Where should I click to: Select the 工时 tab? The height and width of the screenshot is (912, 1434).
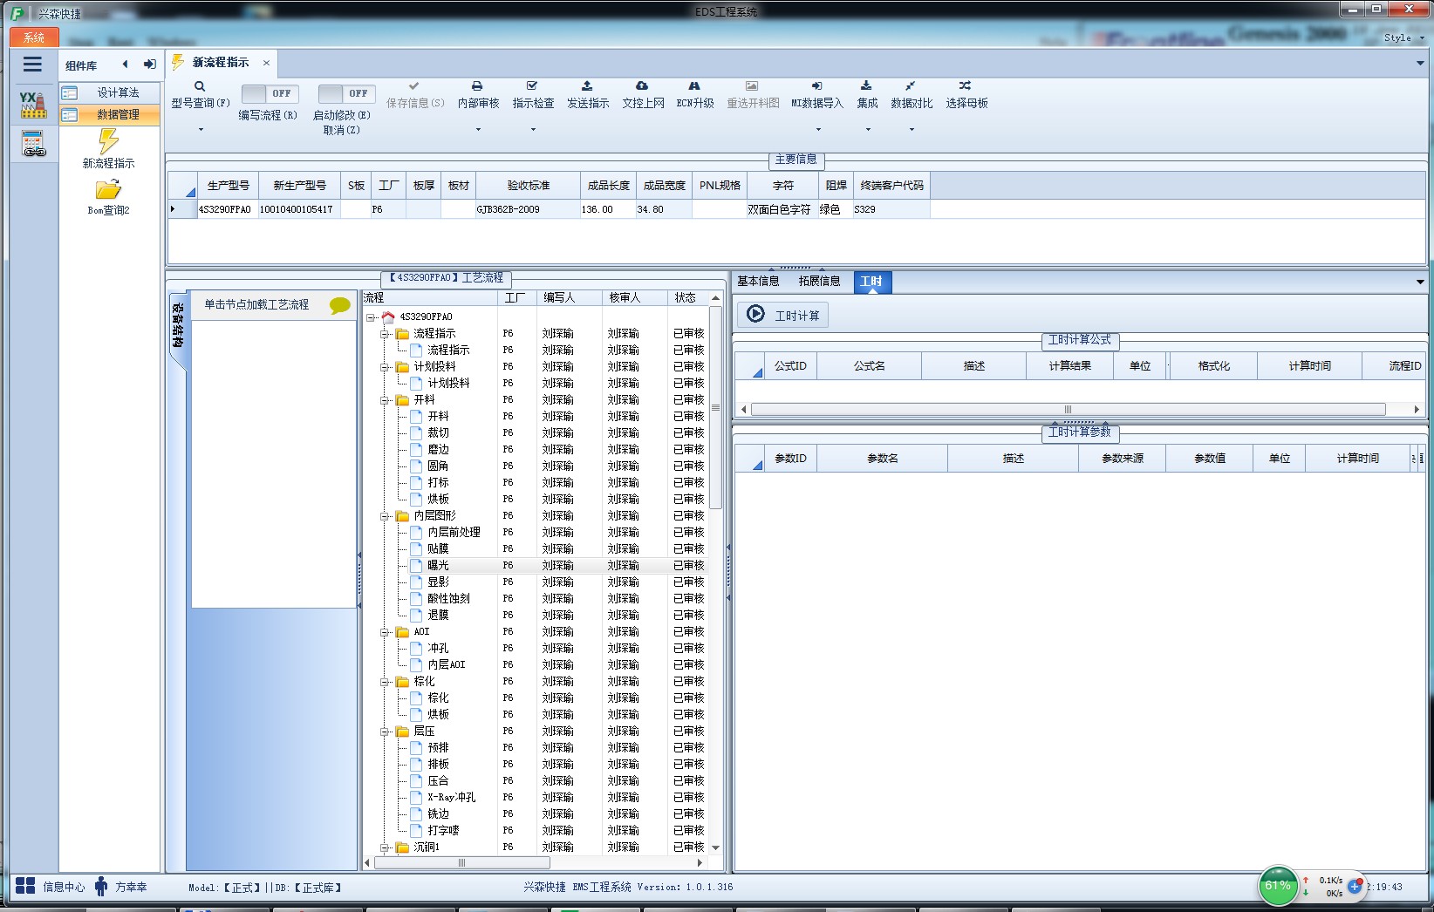(x=871, y=281)
